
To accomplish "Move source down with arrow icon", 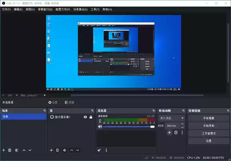I will click(x=78, y=150).
